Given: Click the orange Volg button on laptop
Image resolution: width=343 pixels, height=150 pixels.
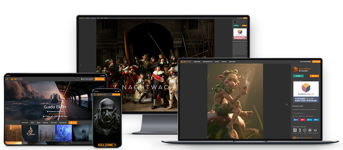Looking at the screenshot, I should pyautogui.click(x=314, y=76).
